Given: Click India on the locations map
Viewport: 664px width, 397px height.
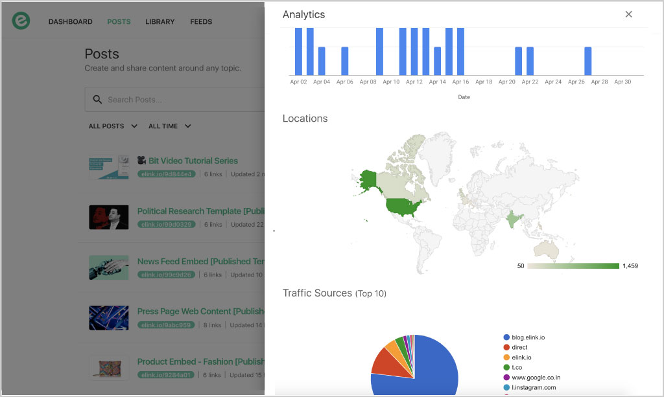Looking at the screenshot, I should 514,218.
